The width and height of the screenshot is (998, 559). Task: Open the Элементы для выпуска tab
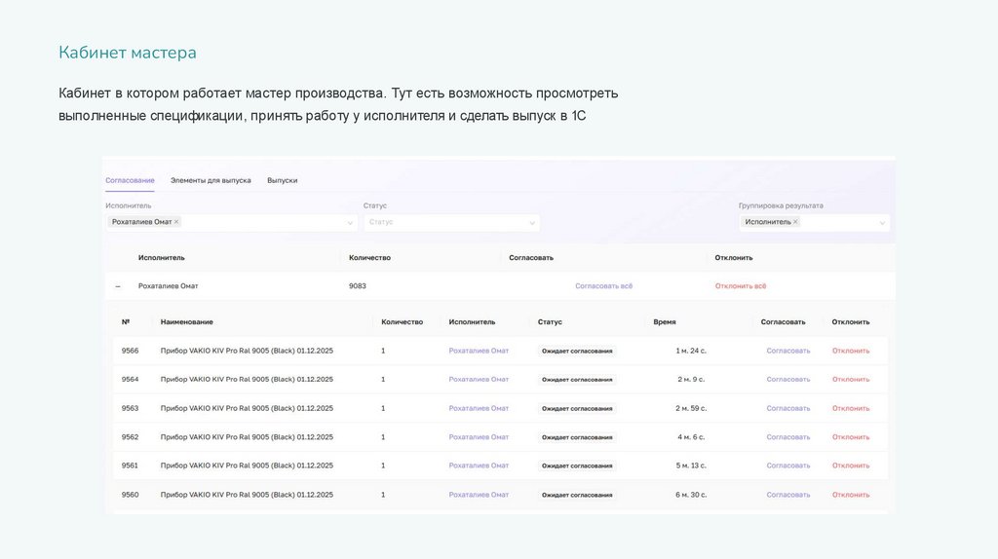pos(211,180)
